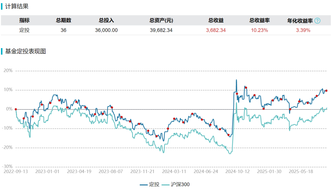334x190 pixels.
Task: Select the total asset value 39,682.34
Action: (x=161, y=30)
